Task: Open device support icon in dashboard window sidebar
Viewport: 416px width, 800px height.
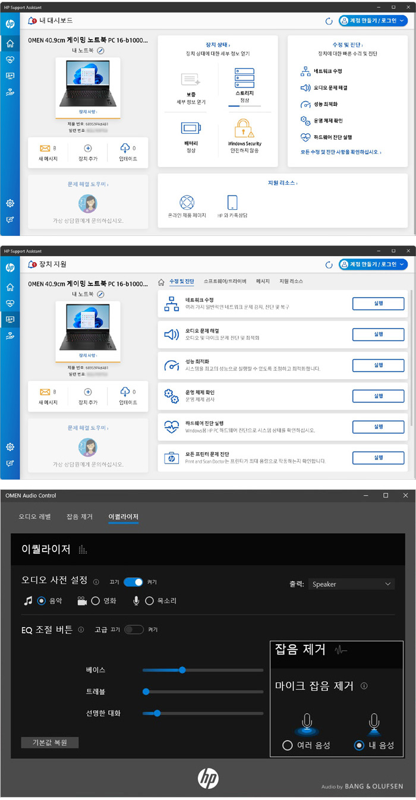Action: 10,76
